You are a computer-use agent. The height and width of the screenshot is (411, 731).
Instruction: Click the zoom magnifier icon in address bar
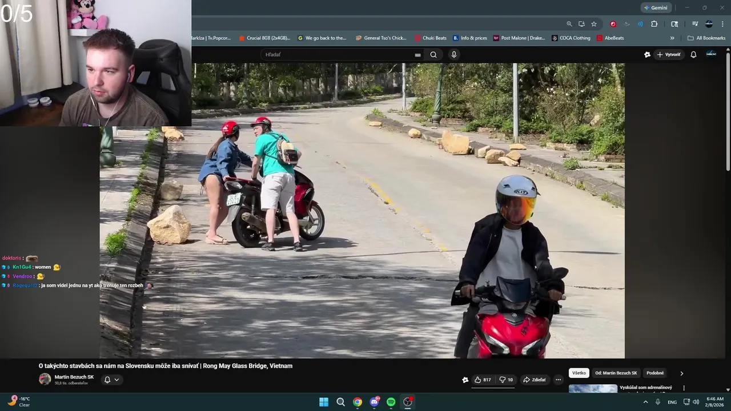point(569,24)
